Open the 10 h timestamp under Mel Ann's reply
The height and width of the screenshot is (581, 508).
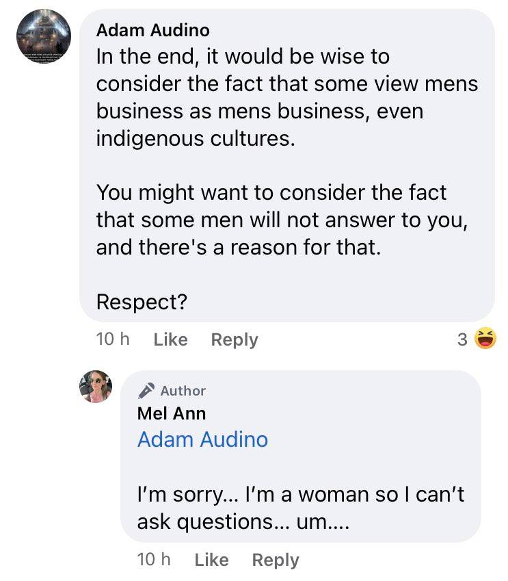pyautogui.click(x=154, y=560)
